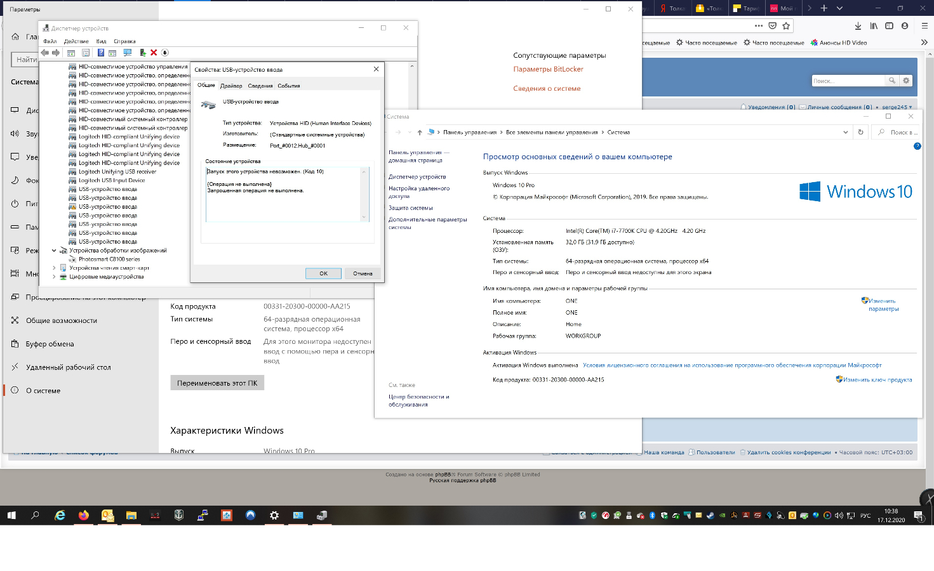Click the Переименовать этот ПК button
The width and height of the screenshot is (934, 571).
(x=217, y=383)
